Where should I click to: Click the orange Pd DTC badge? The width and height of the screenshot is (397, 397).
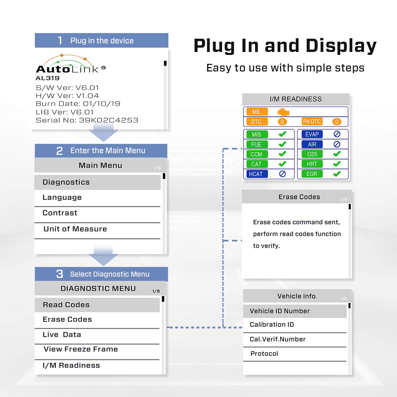click(x=312, y=122)
